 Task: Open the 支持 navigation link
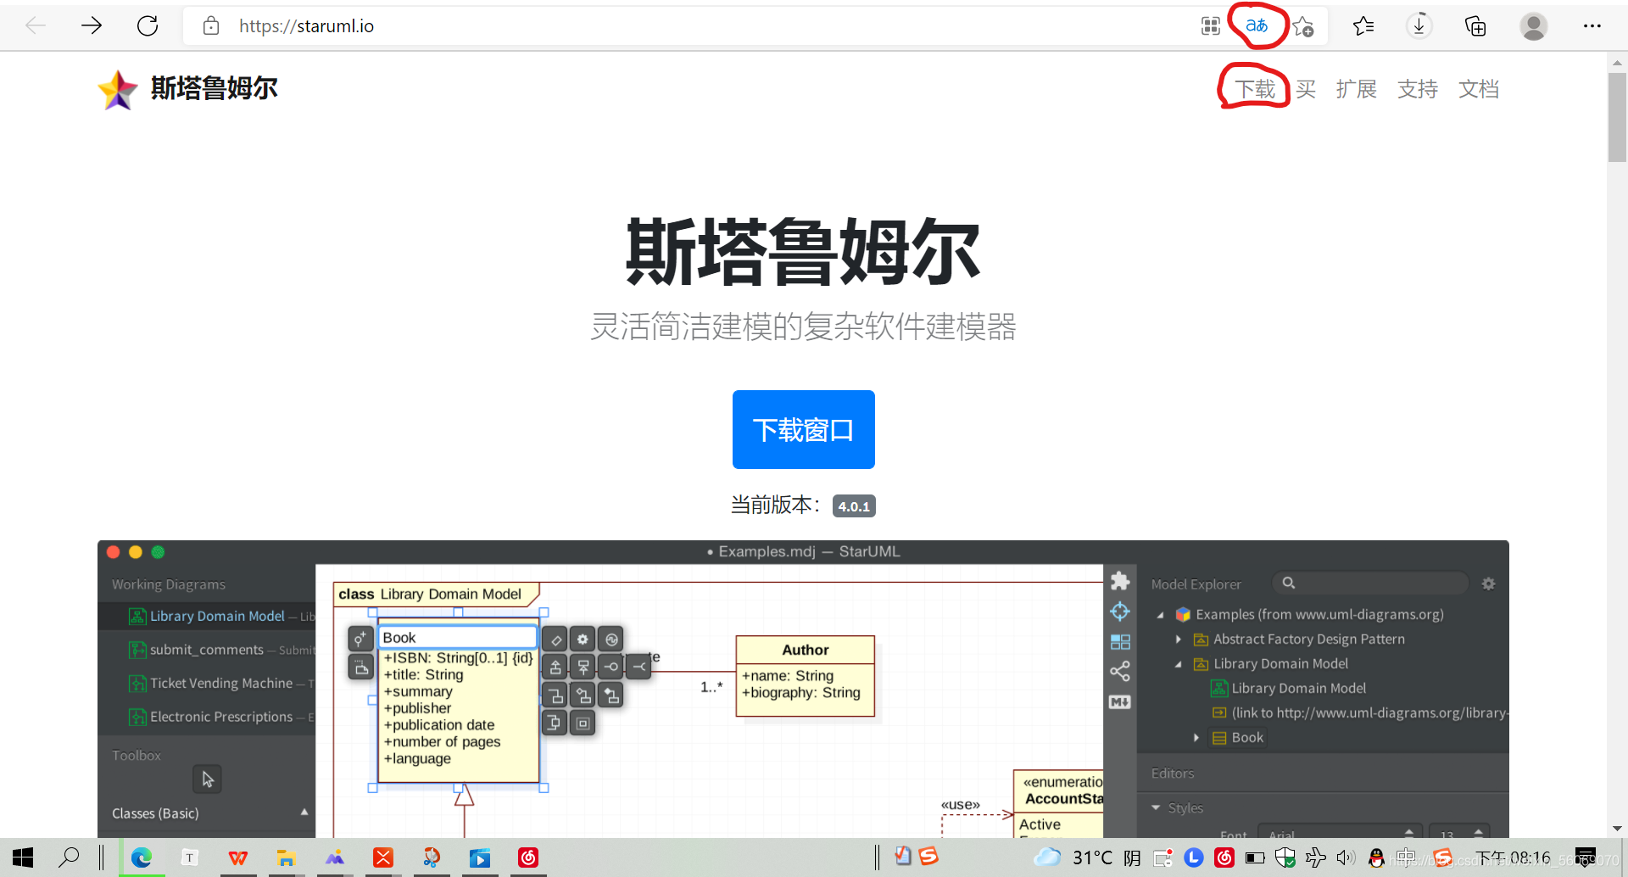click(x=1418, y=89)
